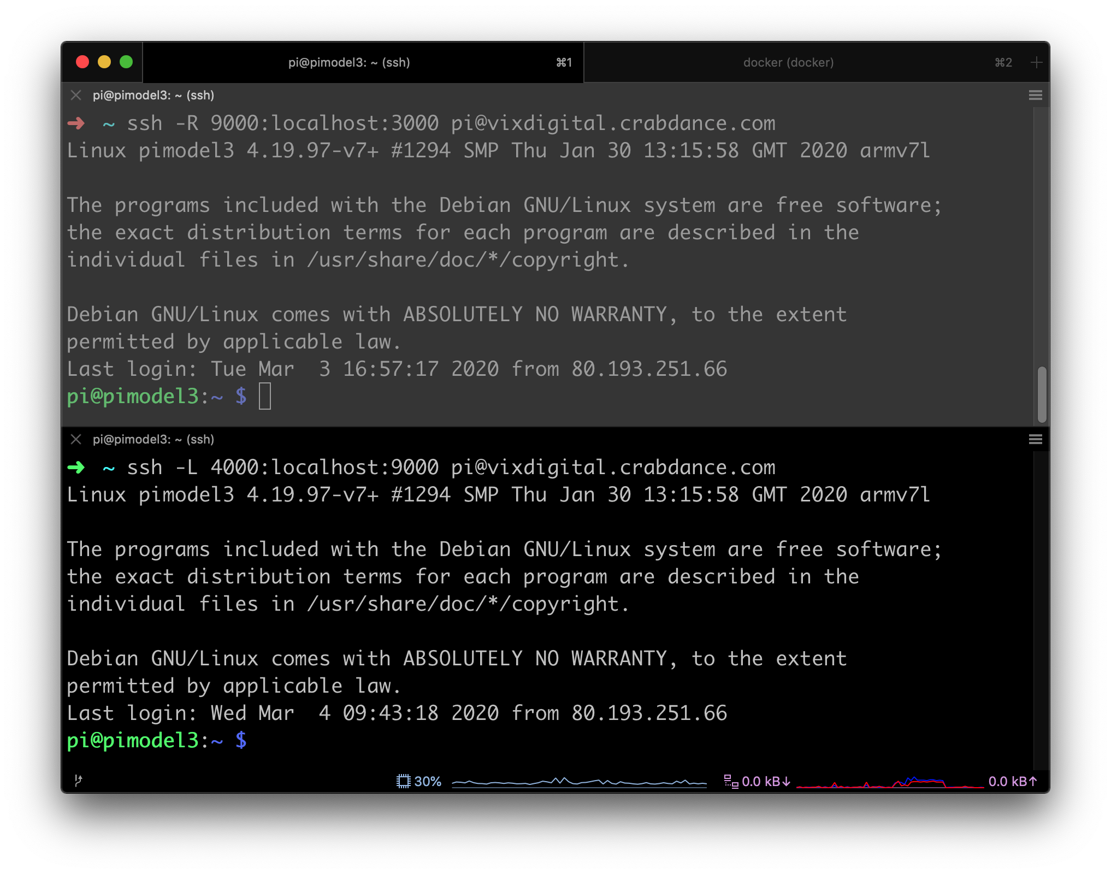Click the network interface icon in status bar
The image size is (1111, 874).
click(x=731, y=781)
